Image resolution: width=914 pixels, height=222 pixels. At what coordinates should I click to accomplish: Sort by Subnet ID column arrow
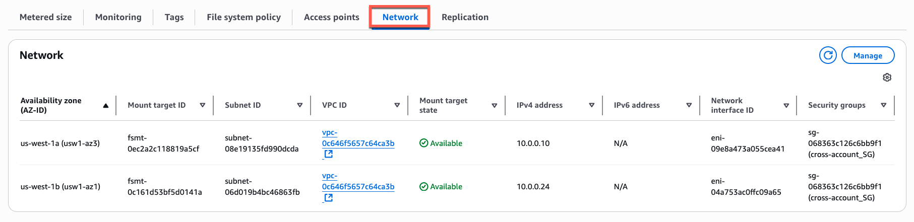click(300, 105)
